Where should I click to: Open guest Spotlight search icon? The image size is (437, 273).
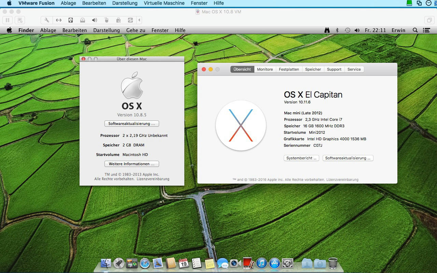click(415, 30)
